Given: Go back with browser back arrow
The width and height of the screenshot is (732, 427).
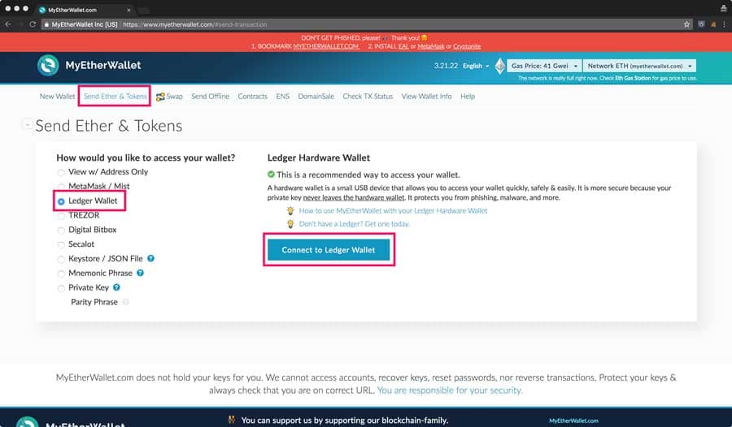Looking at the screenshot, I should 8,24.
